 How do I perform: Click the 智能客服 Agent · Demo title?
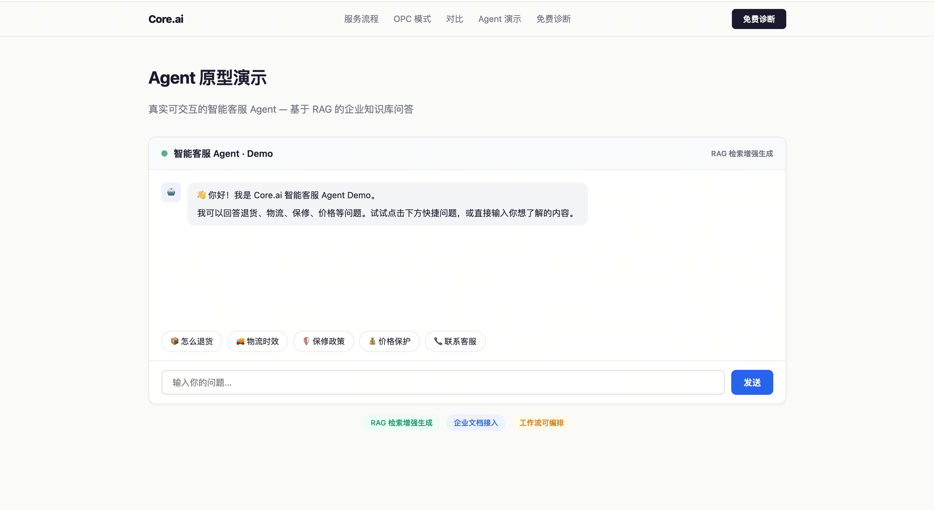click(223, 153)
